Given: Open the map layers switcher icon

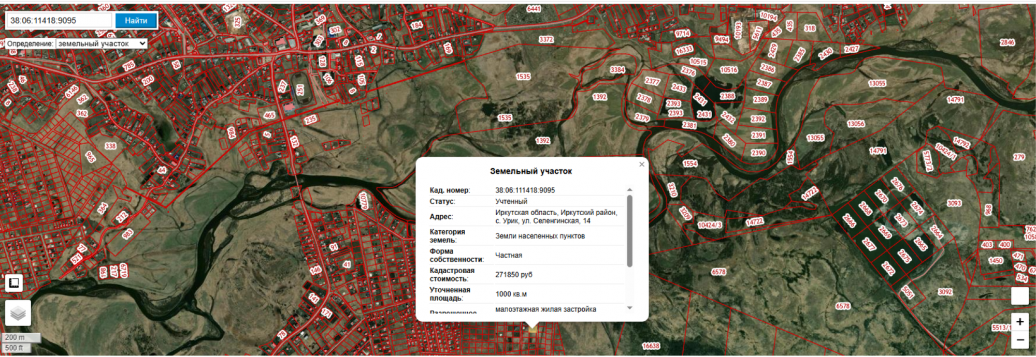Looking at the screenshot, I should (18, 313).
